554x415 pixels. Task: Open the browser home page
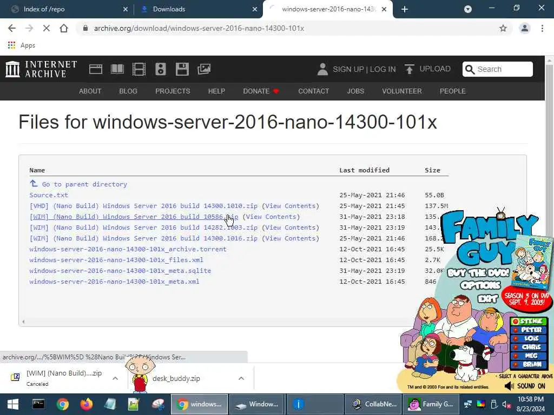click(64, 28)
